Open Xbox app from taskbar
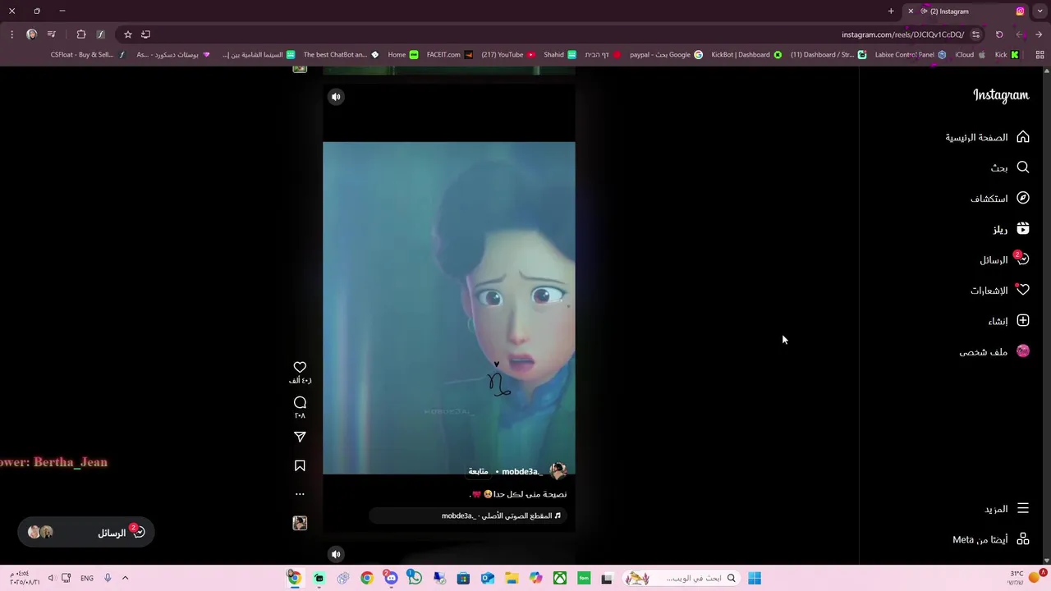This screenshot has width=1051, height=591. (x=560, y=578)
